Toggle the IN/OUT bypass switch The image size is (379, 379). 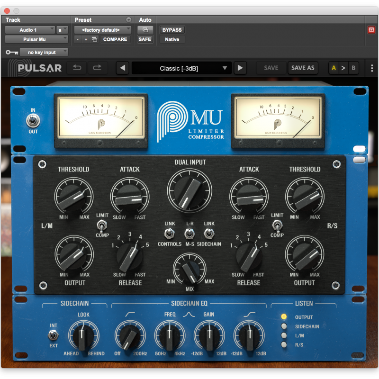pyautogui.click(x=33, y=121)
